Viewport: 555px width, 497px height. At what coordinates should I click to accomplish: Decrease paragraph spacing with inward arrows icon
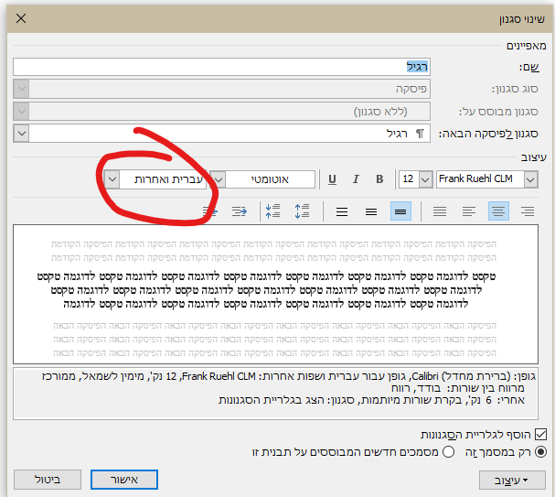coord(272,211)
